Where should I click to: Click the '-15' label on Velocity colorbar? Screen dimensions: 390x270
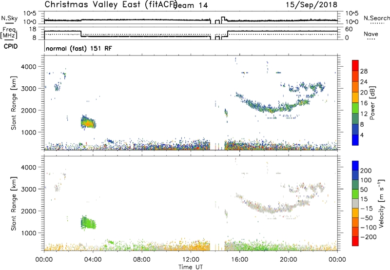pyautogui.click(x=366, y=209)
